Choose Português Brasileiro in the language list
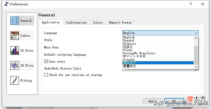 click(158, 53)
